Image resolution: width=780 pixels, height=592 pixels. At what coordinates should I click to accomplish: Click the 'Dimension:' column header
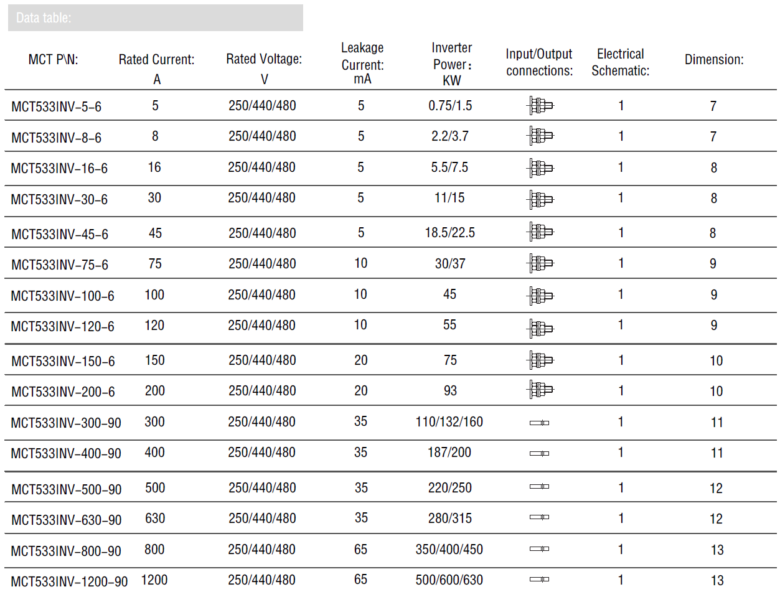[x=714, y=60]
